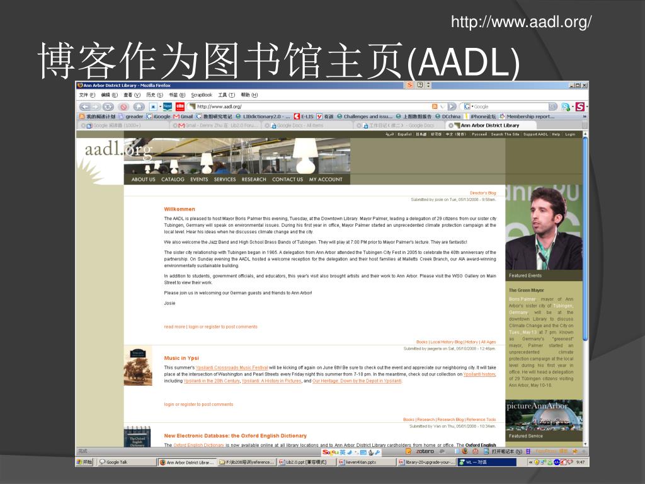Image resolution: width=645 pixels, height=484 pixels.
Task: Click the Music in Ypsi book thumbnail
Action: [138, 366]
